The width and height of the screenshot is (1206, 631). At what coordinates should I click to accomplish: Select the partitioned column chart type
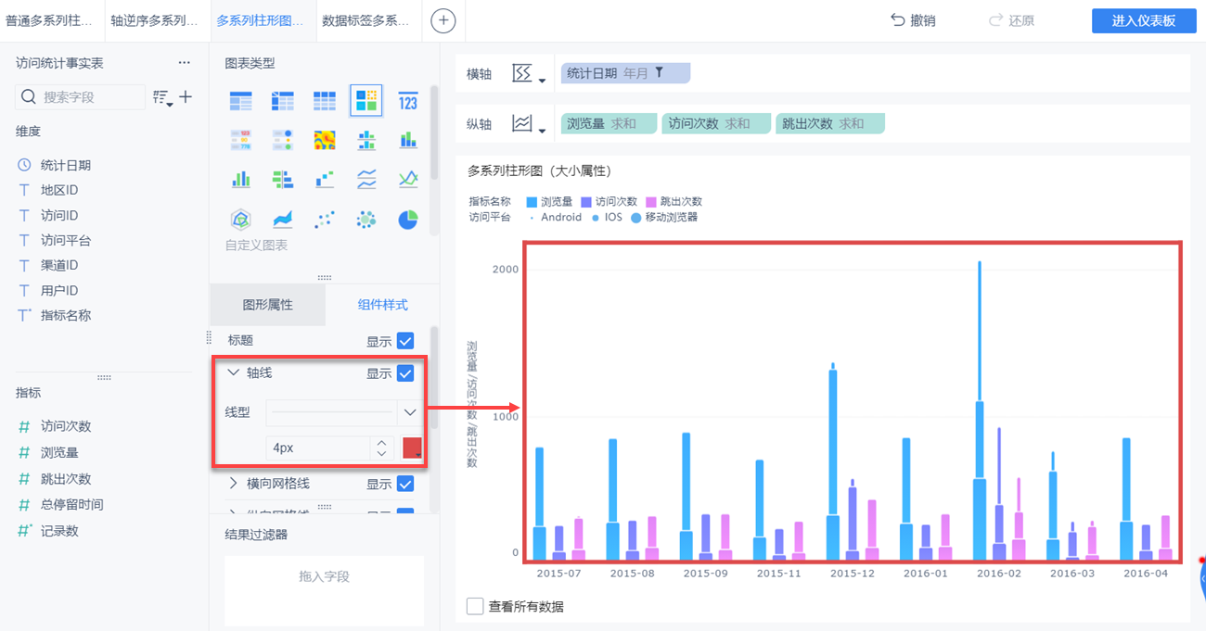[366, 140]
